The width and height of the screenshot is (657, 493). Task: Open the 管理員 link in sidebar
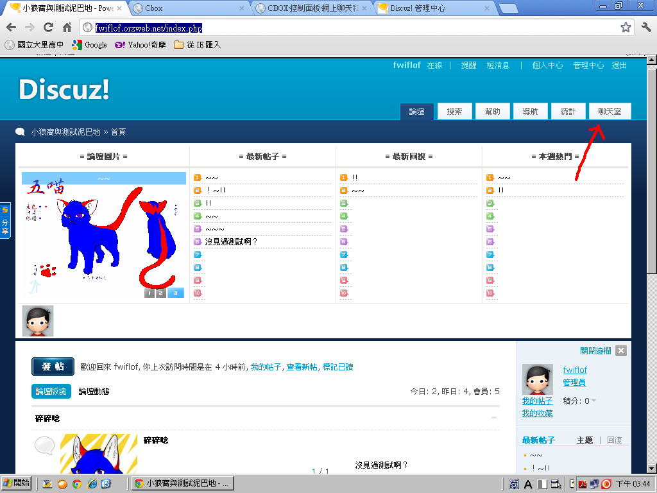point(574,383)
